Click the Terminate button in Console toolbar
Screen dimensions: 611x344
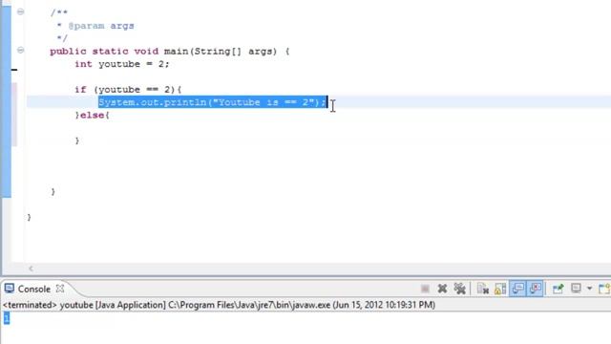point(425,289)
